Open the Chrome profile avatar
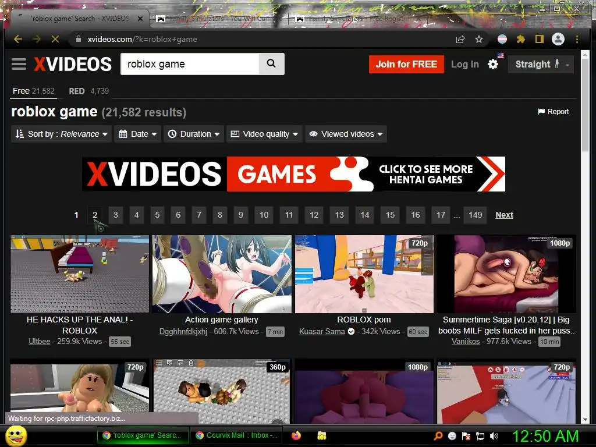Screen dimensions: 596x447 [558, 39]
